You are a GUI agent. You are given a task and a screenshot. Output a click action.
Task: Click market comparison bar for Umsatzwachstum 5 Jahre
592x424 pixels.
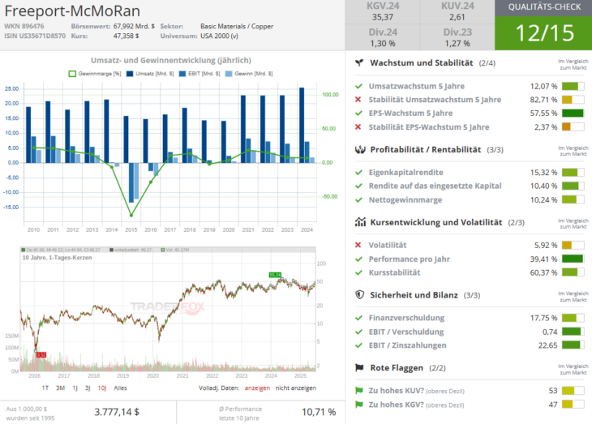coord(573,86)
